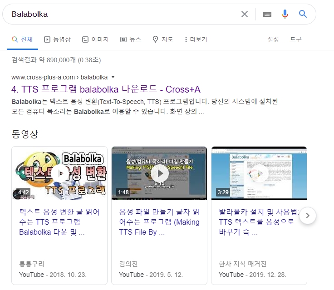The height and width of the screenshot is (290, 334).
Task: Play the 1:48 음성 파일 만들기 video thumbnail
Action: [x=159, y=173]
